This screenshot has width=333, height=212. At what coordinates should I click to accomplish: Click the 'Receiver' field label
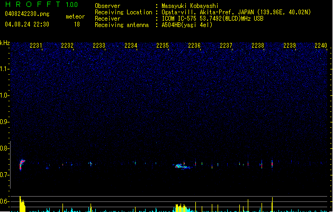(x=107, y=19)
